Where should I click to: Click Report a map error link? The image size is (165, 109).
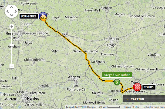[x=154, y=107]
